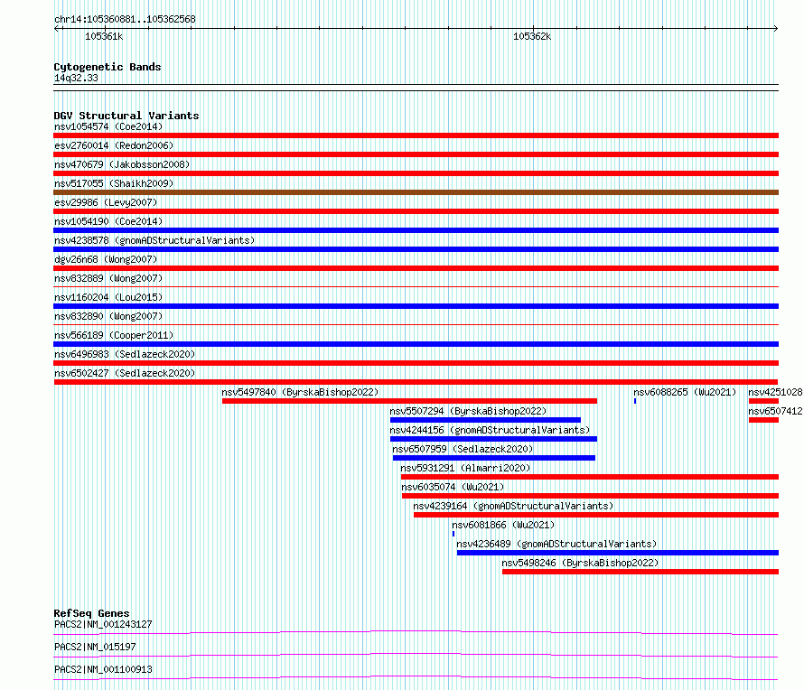Click nsv832890 (Wong2007) label
Screen dimensions: 804x690
(x=108, y=316)
